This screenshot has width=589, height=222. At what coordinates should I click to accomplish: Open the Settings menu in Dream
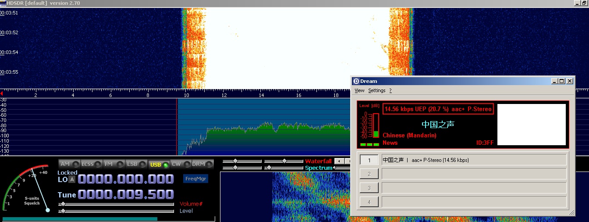click(376, 90)
